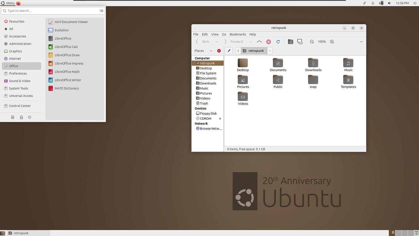The width and height of the screenshot is (419, 236).
Task: Click the battery indicator in the top panel
Action: coord(381,3)
